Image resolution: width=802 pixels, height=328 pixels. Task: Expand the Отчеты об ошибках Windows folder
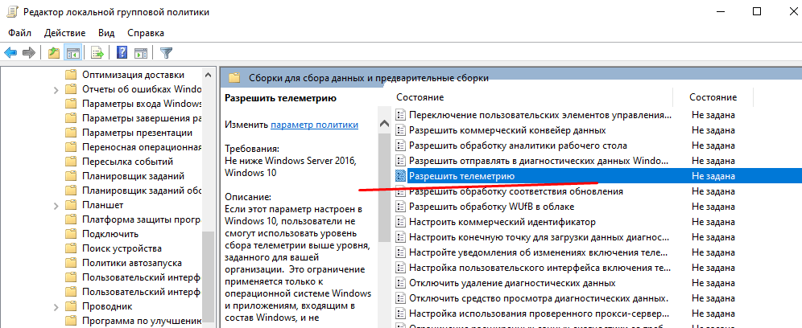56,89
